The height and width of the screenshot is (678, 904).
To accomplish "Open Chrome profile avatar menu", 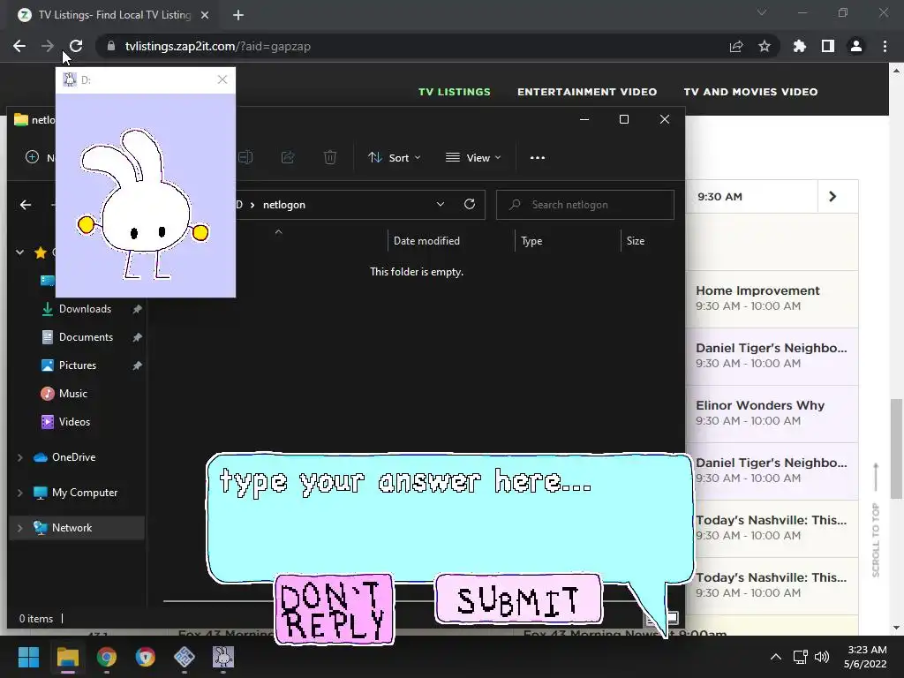I will (856, 46).
